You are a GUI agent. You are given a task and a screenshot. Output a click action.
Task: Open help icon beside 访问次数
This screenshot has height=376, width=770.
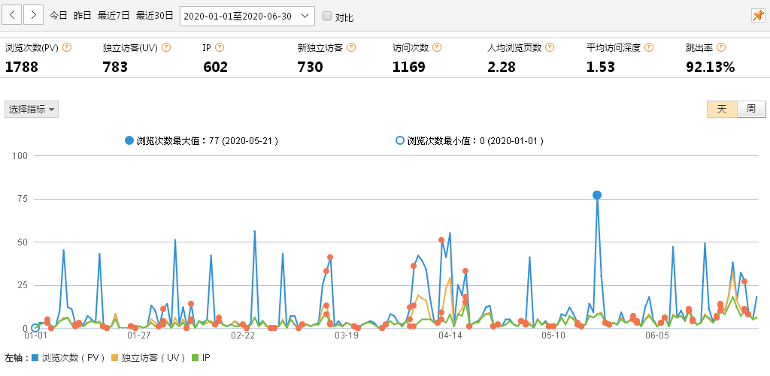coord(437,47)
